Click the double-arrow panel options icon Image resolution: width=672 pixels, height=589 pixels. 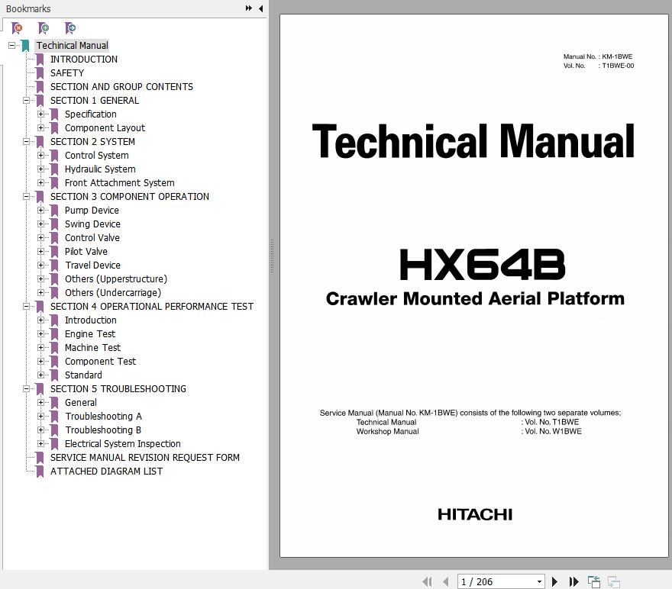pyautogui.click(x=249, y=8)
